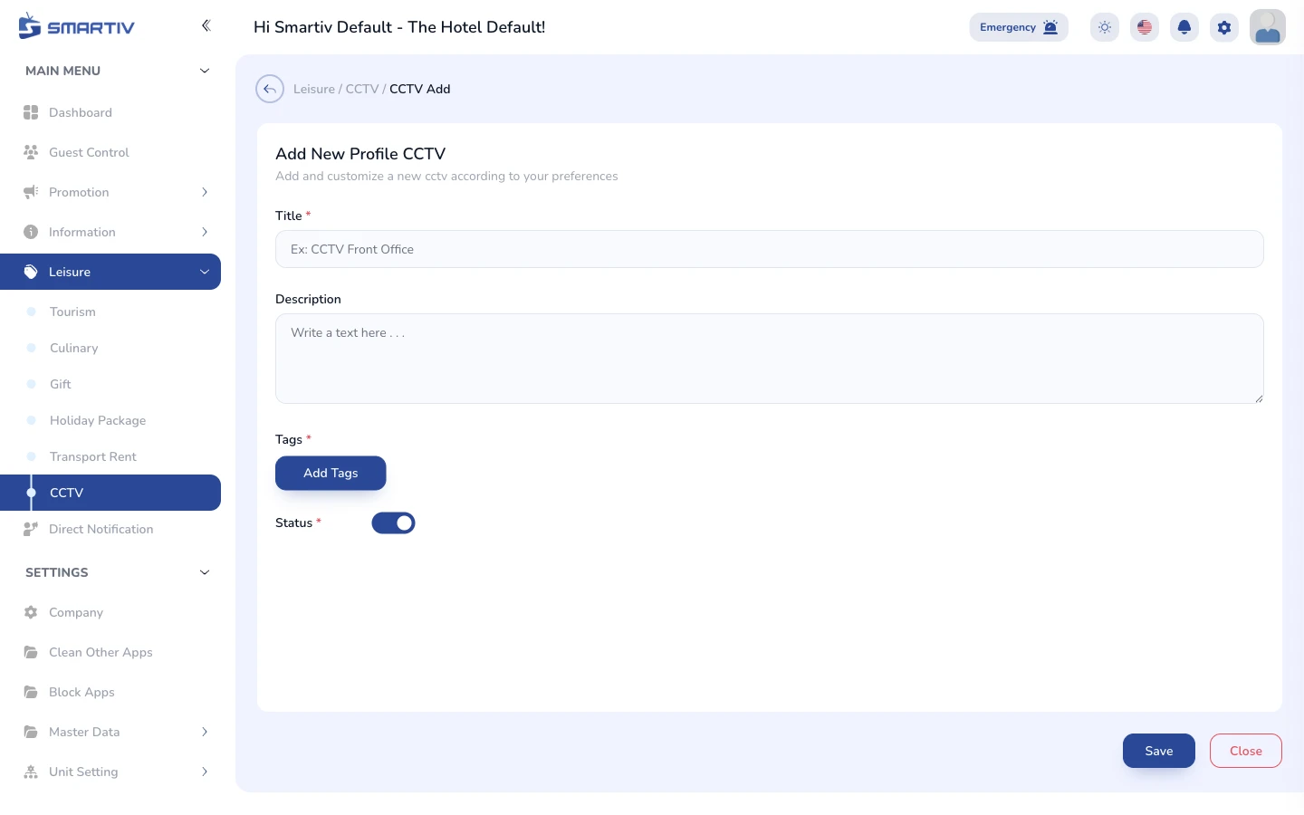The width and height of the screenshot is (1304, 815).
Task: Select Tourism in the Leisure submenu
Action: [x=110, y=312]
